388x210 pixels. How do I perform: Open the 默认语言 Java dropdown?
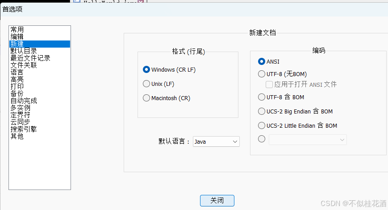coord(216,141)
